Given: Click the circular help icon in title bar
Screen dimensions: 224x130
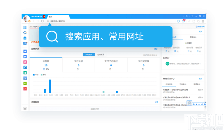Looking at the screenshot, I should pos(186,16).
